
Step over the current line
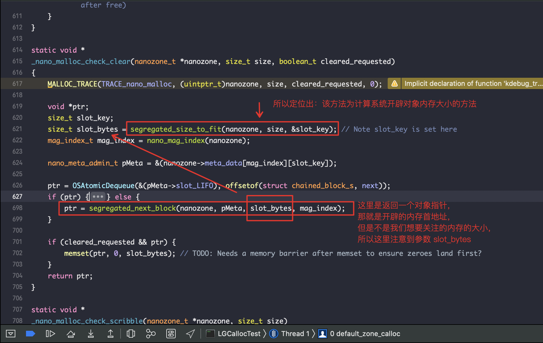point(71,334)
